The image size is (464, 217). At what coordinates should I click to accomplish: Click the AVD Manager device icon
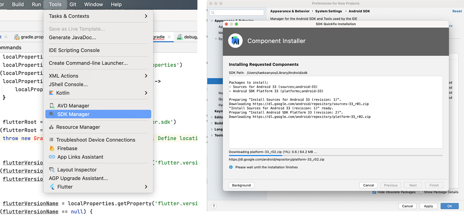point(52,106)
